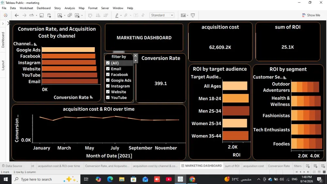
Task: Click the Windows search box
Action: [x=46, y=179]
